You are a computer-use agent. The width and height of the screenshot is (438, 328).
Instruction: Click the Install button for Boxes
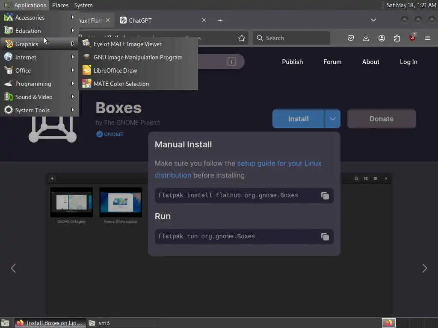point(298,119)
